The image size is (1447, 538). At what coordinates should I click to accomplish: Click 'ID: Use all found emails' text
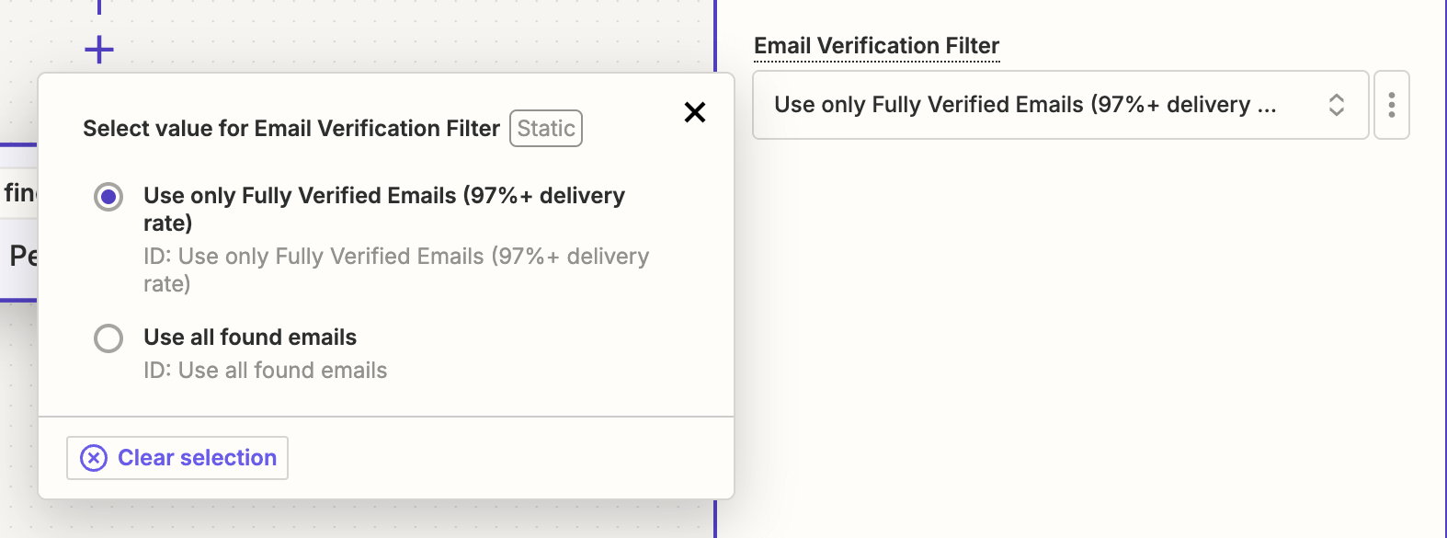(265, 371)
